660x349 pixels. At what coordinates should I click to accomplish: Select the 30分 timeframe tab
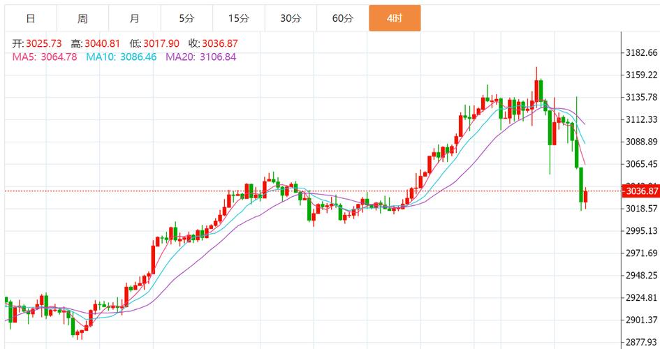click(291, 18)
